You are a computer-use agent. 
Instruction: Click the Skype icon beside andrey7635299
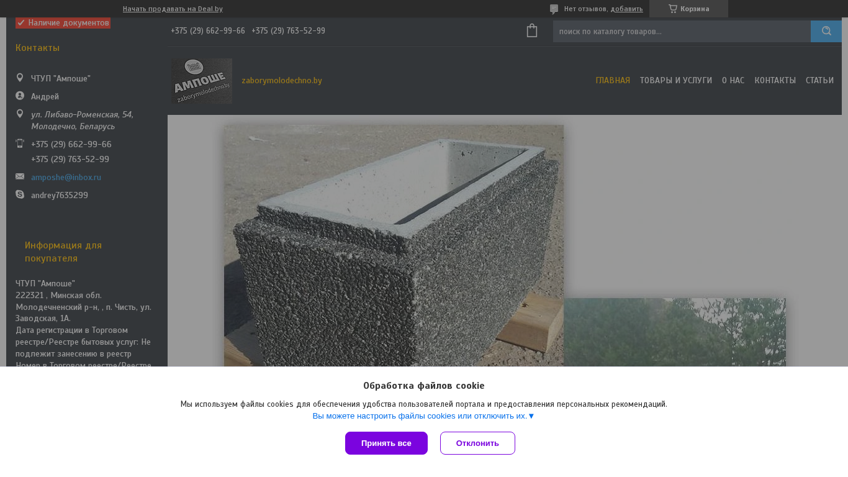20,194
